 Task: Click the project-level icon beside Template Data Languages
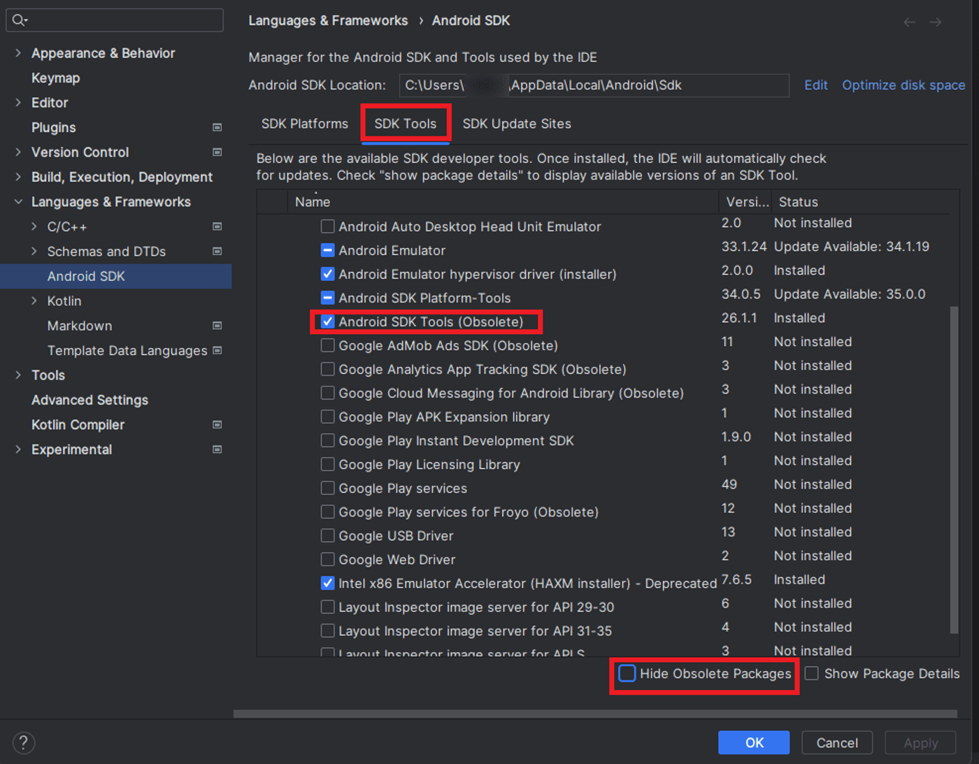[x=217, y=350]
